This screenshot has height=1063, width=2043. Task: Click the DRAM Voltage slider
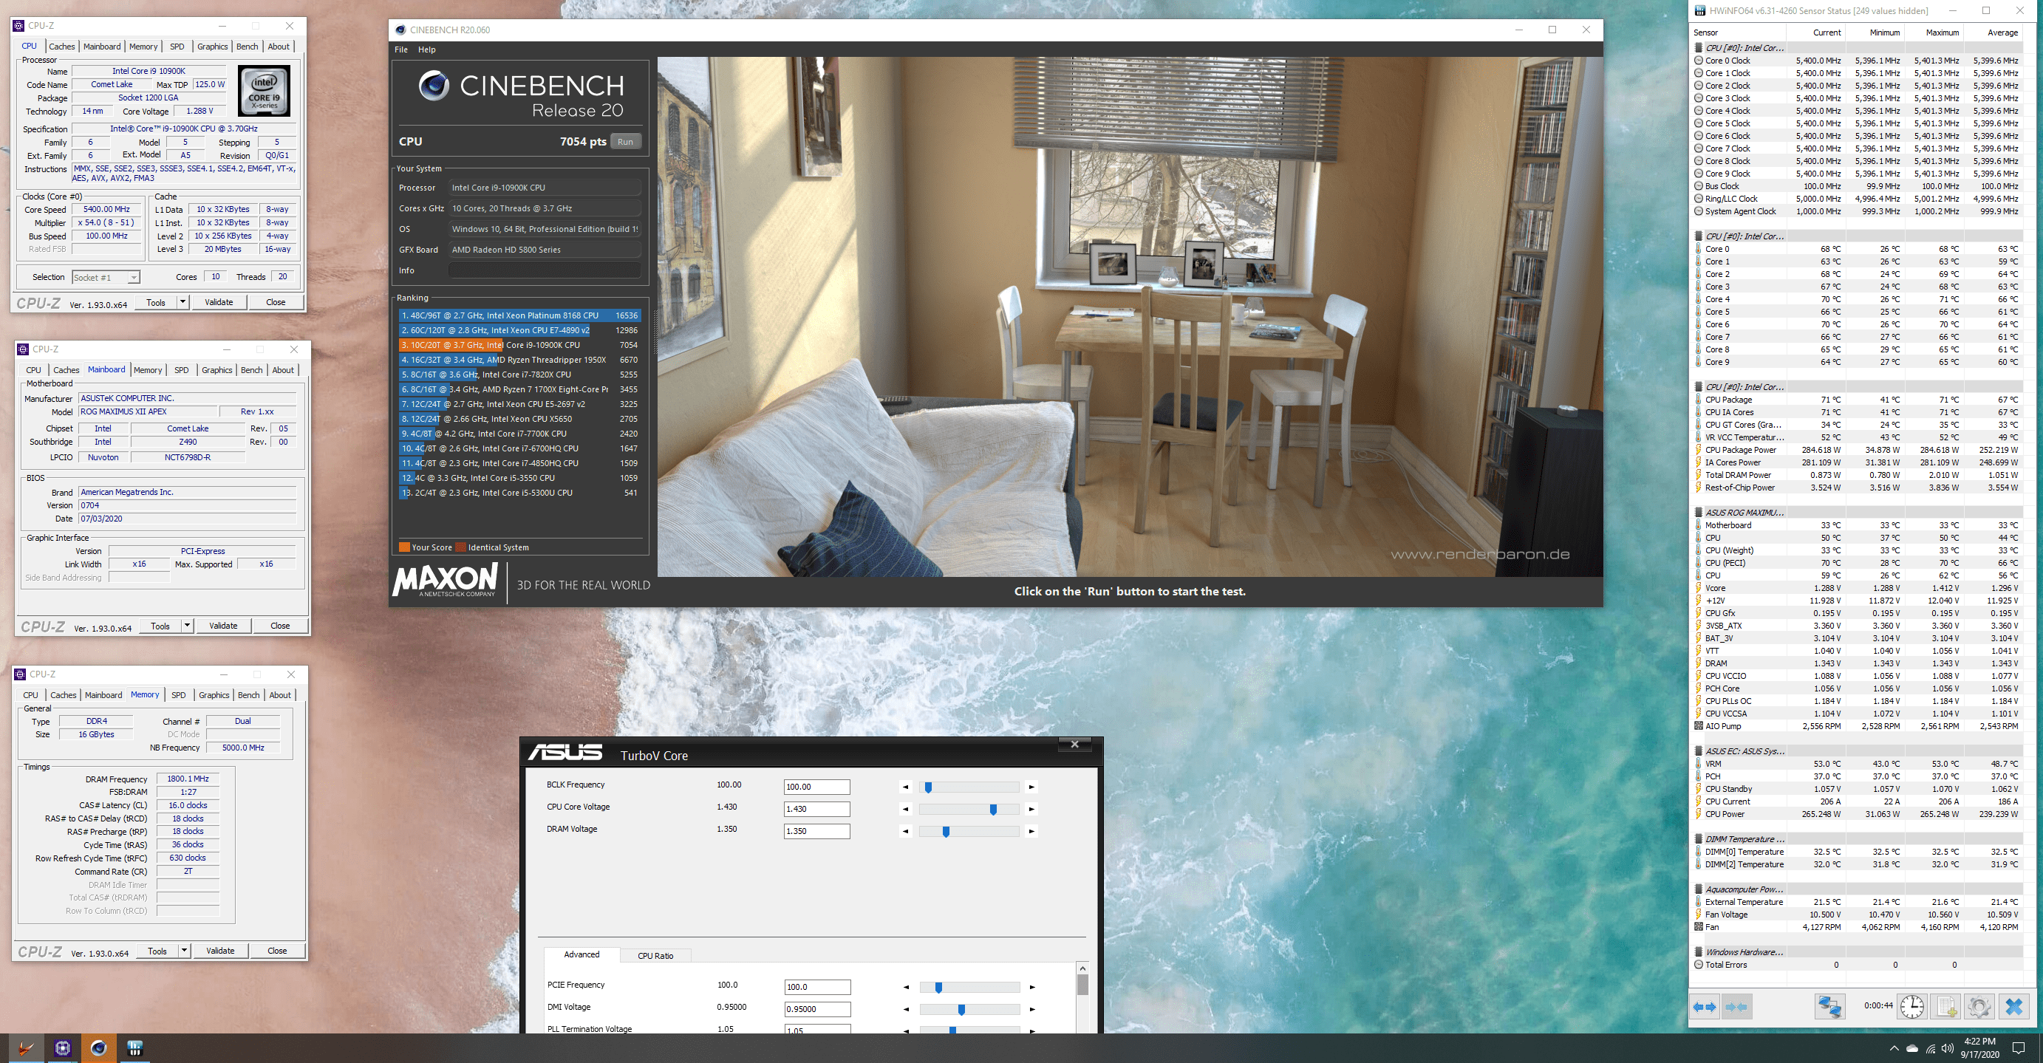click(x=969, y=832)
